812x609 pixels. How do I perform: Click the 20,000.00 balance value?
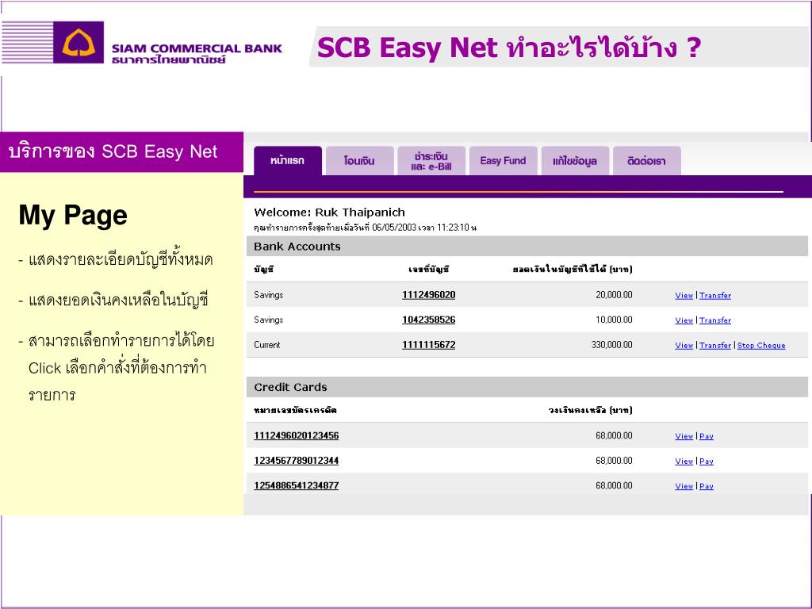(614, 295)
